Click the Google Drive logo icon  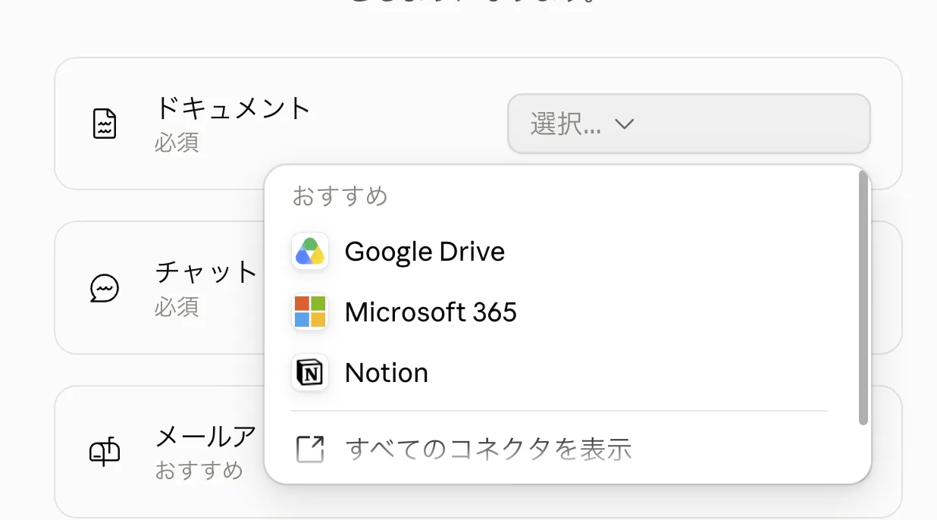pyautogui.click(x=310, y=251)
